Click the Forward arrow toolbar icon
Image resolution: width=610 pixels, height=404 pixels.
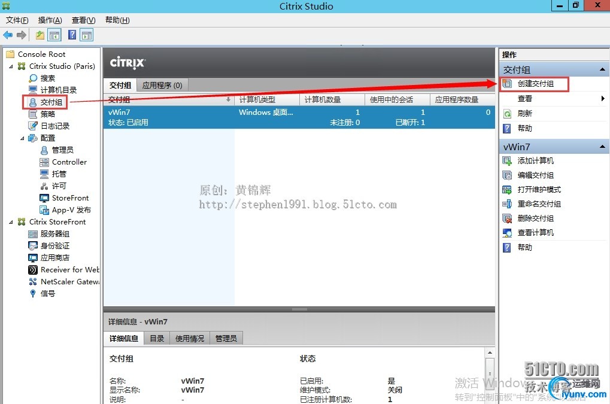22,35
